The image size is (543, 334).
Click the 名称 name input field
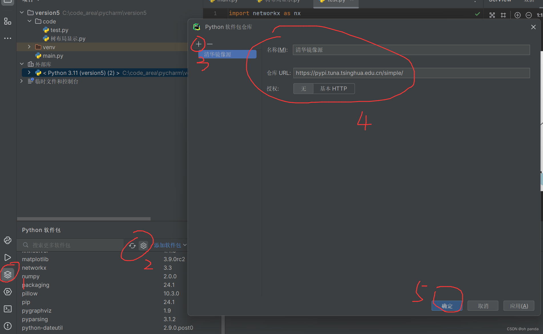tap(411, 50)
